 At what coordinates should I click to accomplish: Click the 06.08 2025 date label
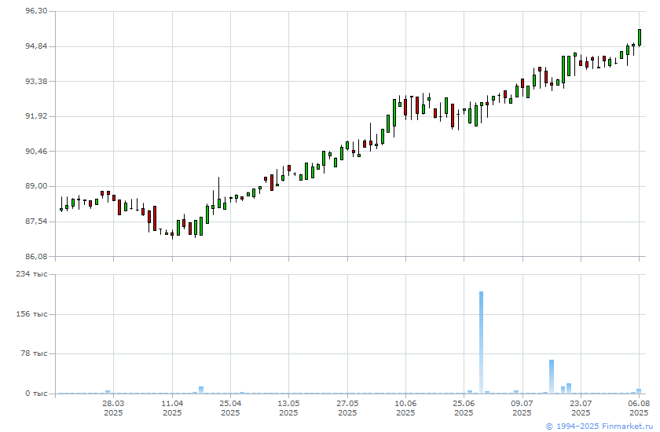click(x=639, y=408)
